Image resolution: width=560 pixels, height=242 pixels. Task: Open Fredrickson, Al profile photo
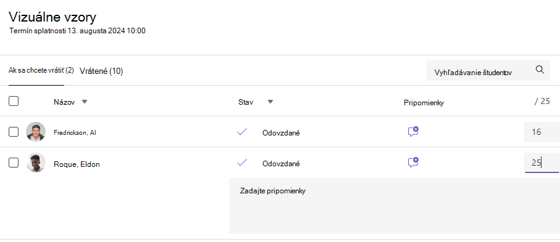[x=36, y=132]
